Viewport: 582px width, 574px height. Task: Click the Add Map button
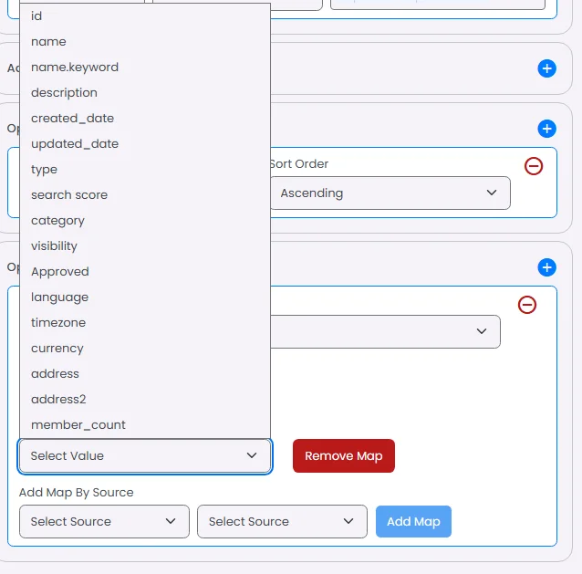[413, 521]
